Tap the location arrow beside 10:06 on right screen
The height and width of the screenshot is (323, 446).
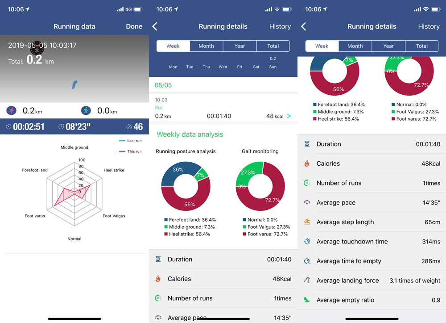[x=325, y=9]
